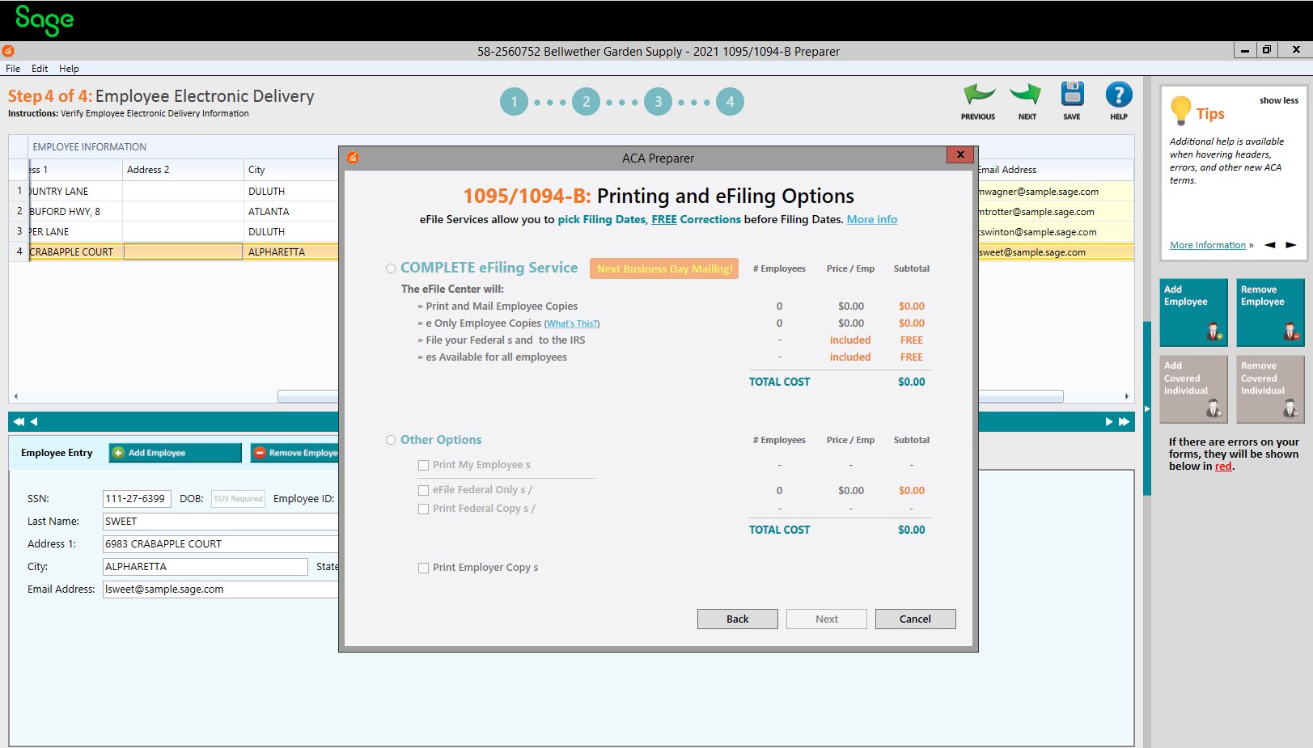Viewport: 1313px width, 748px height.
Task: Go to step 4 circle
Action: pyautogui.click(x=731, y=102)
